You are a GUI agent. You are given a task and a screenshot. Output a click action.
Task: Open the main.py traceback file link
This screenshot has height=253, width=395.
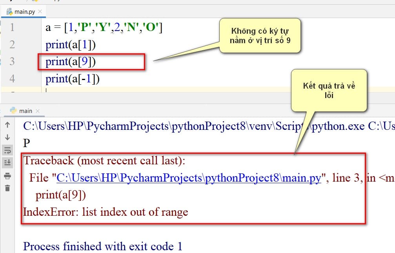click(x=189, y=178)
